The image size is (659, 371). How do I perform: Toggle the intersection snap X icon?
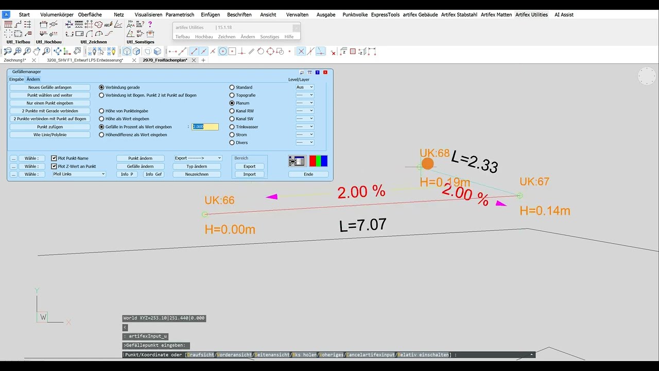tap(301, 52)
